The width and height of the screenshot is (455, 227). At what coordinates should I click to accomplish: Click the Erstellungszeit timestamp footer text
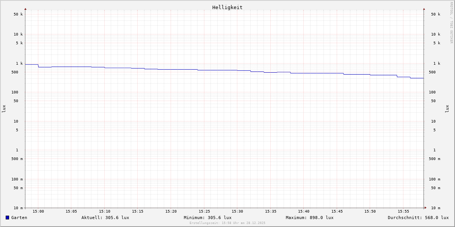tap(227, 223)
